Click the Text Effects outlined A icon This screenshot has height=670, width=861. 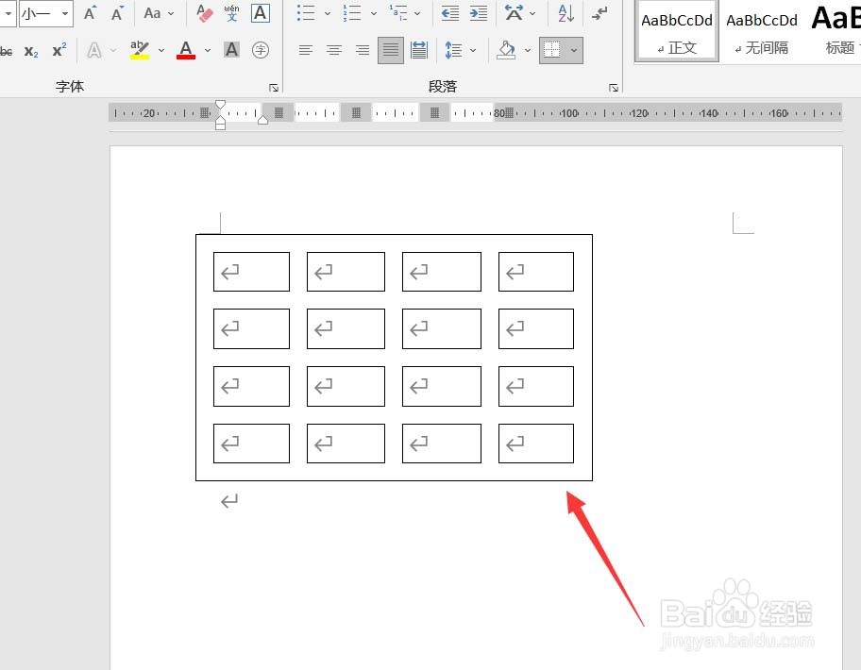click(x=94, y=50)
